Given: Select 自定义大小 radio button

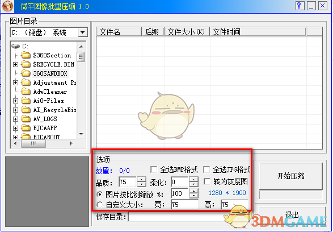Looking at the screenshot, I should (x=99, y=205).
